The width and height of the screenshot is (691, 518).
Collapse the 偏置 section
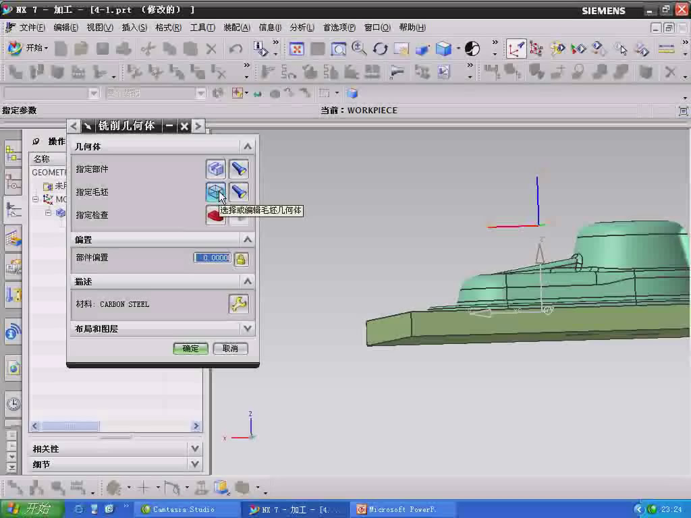248,239
